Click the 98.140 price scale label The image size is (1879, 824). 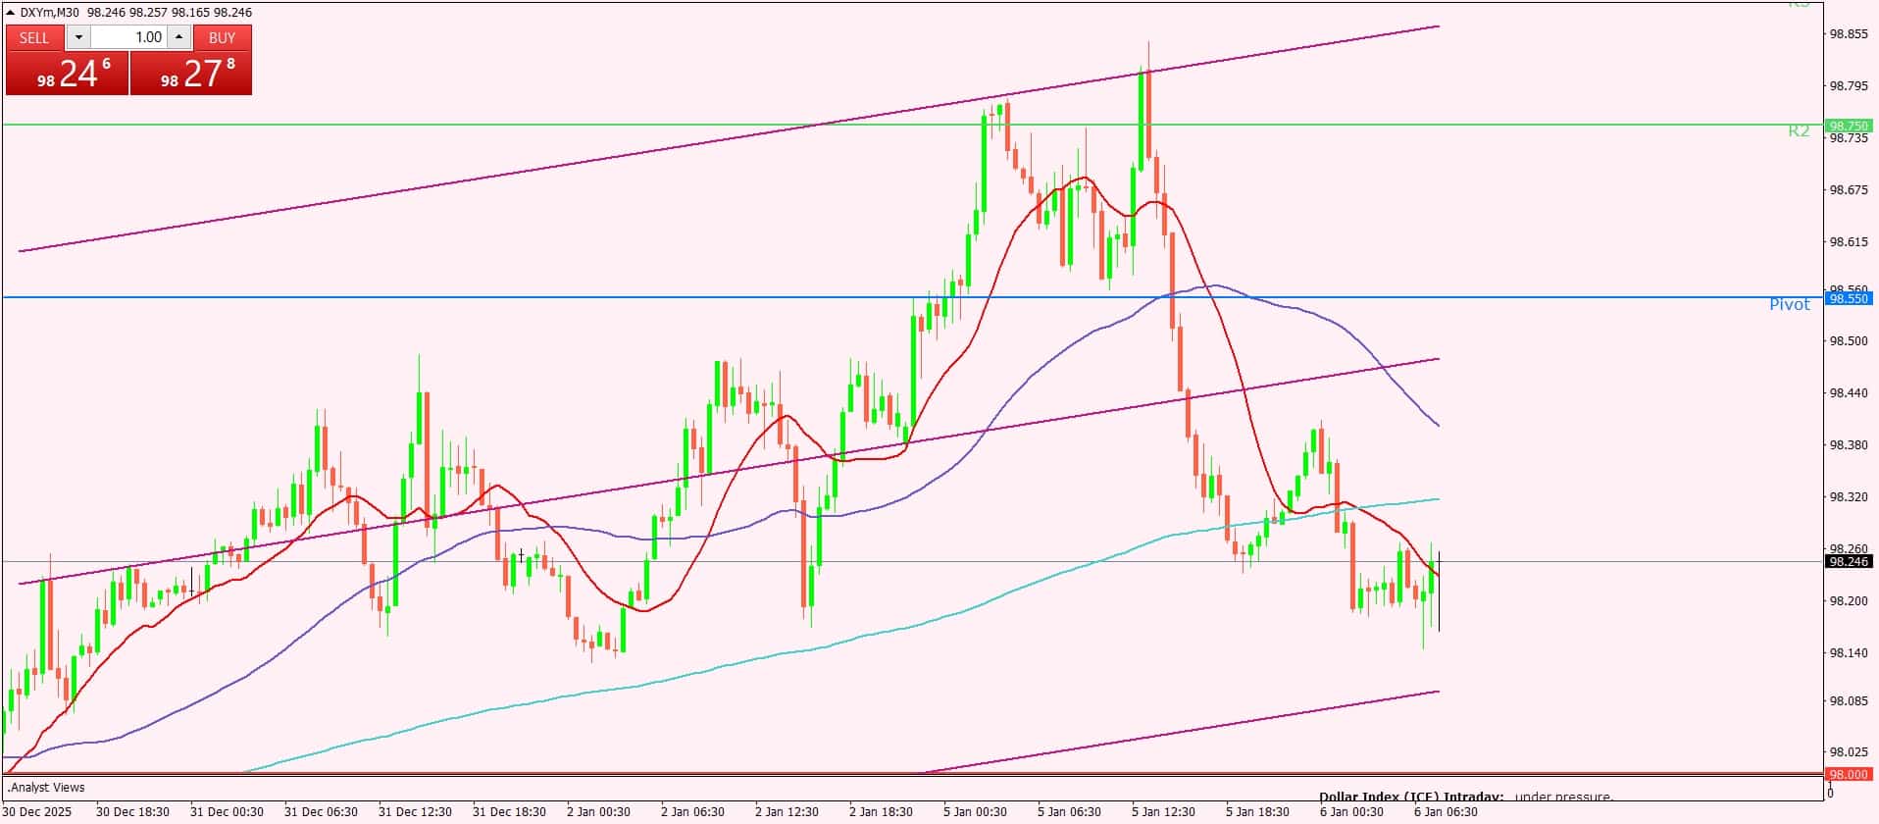(1849, 653)
